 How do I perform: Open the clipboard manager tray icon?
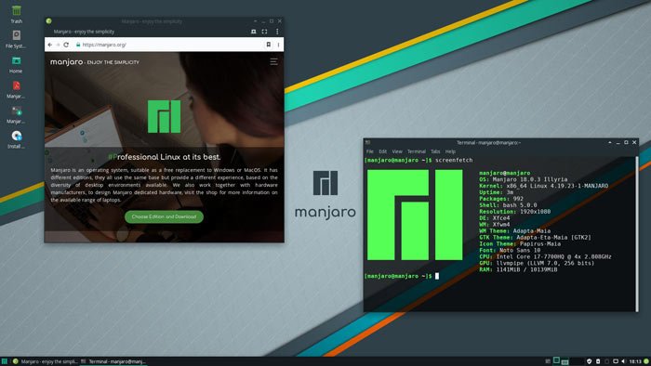point(598,361)
